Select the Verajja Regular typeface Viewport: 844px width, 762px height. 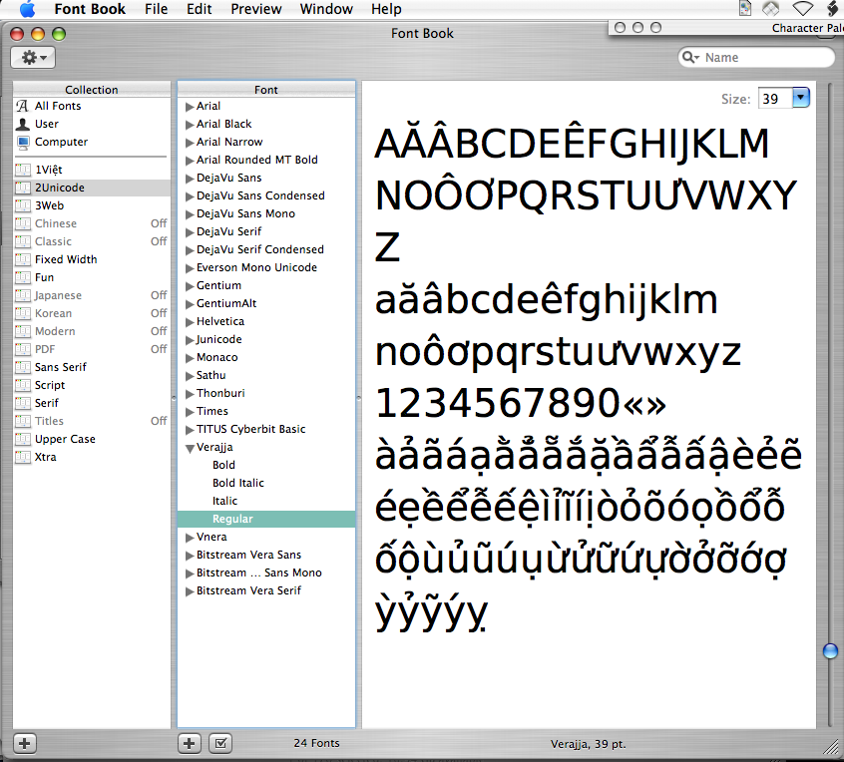(x=266, y=519)
